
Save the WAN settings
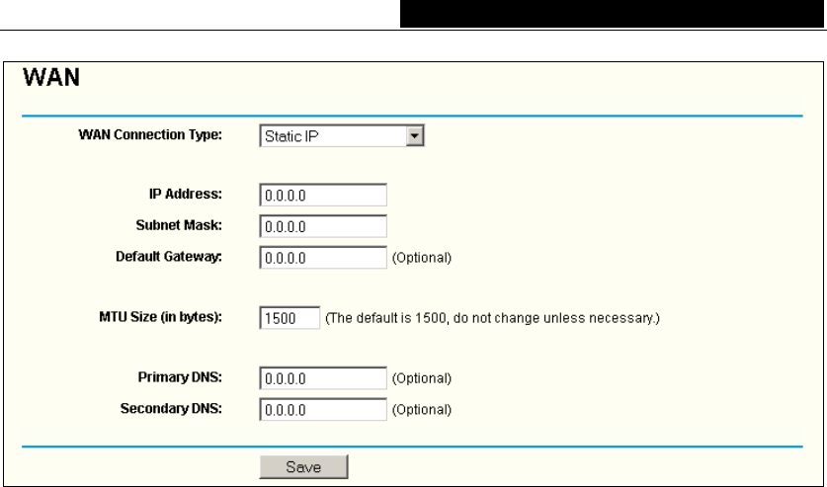tap(303, 467)
